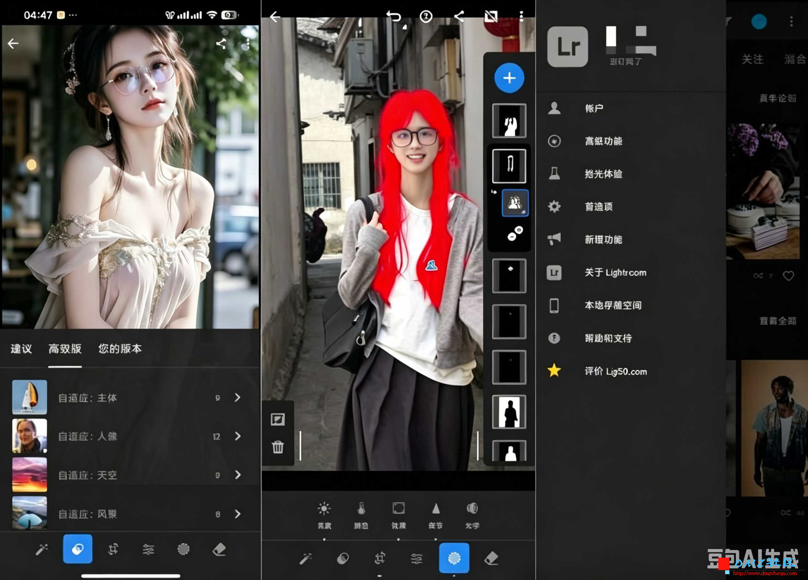The width and height of the screenshot is (808, 580).
Task: Open the blue profile avatar in right screen
Action: (x=759, y=22)
